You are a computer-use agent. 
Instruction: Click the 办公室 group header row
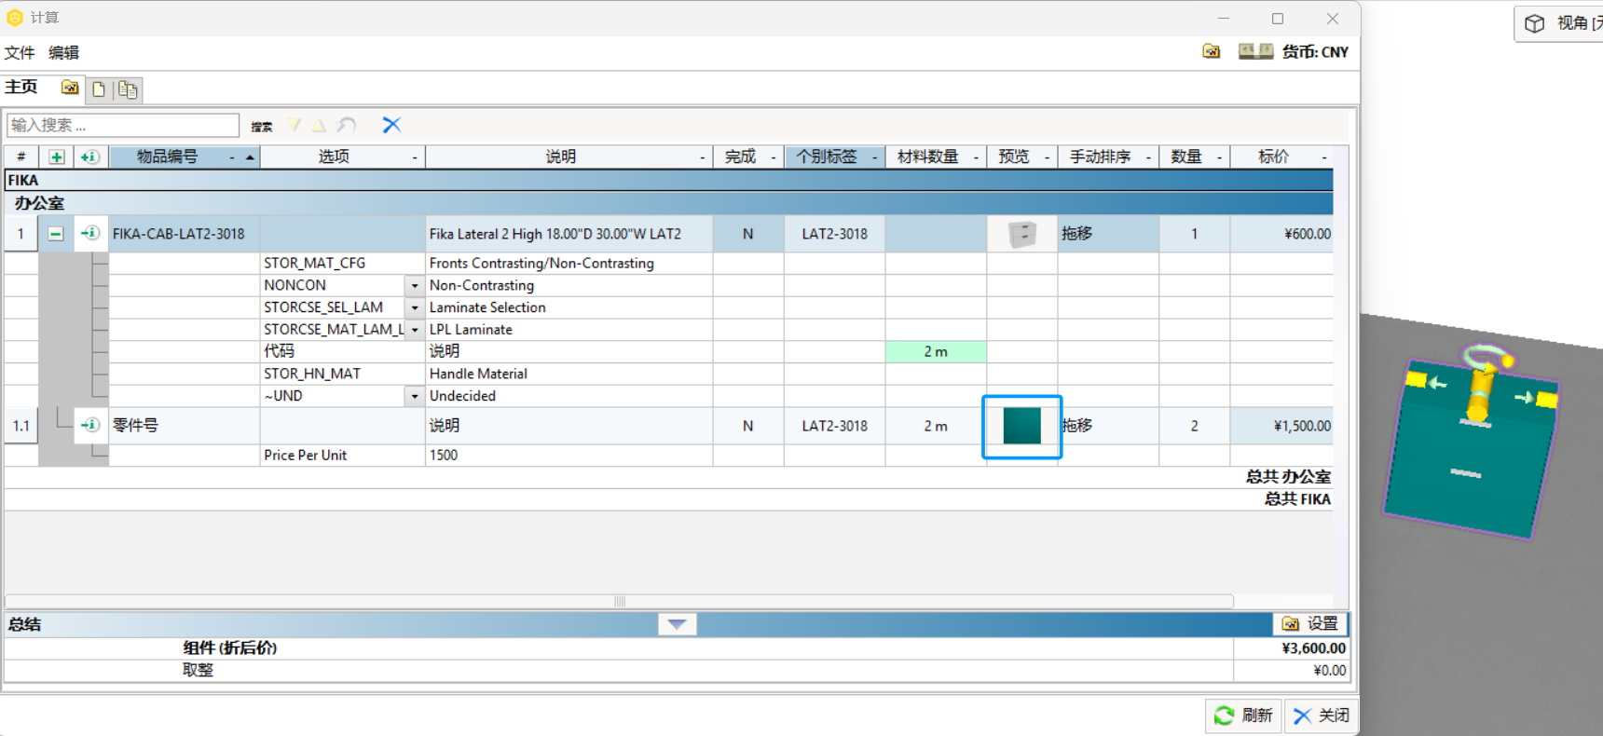669,202
